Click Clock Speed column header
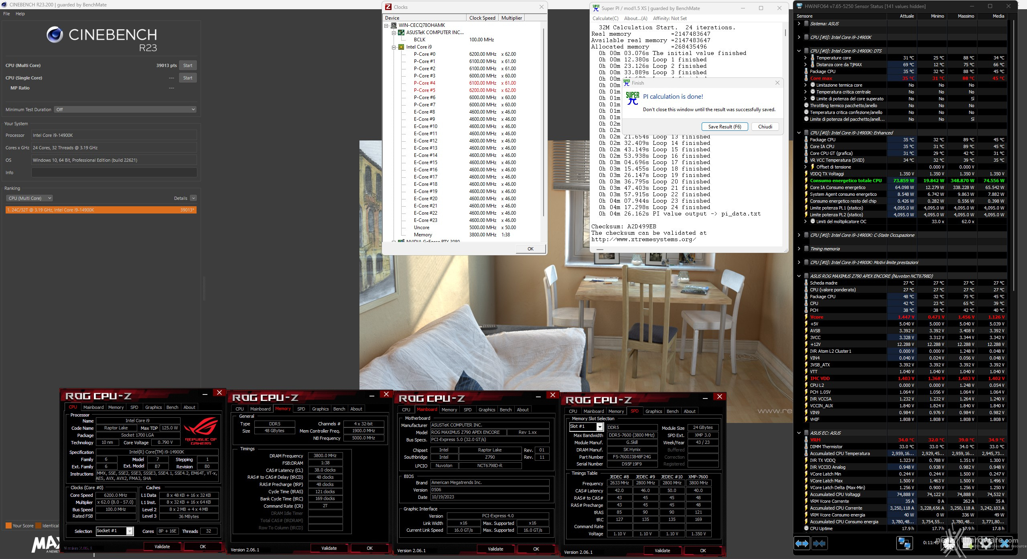 pos(482,18)
